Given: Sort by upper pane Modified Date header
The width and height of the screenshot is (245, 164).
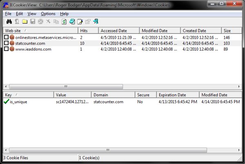Looking at the screenshot, I should click(160, 31).
